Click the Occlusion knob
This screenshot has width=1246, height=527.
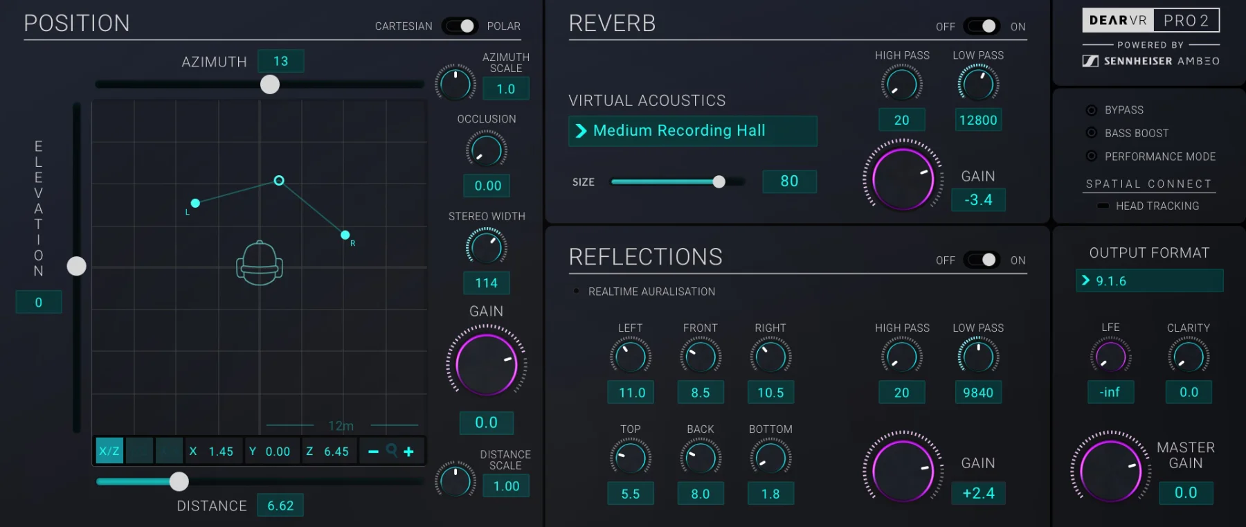[x=486, y=150]
